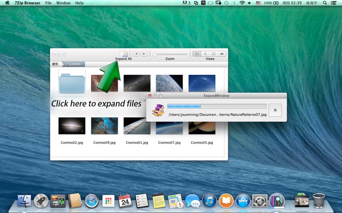The image size is (342, 213).
Task: Open App Store from the Dock
Action: 243,201
